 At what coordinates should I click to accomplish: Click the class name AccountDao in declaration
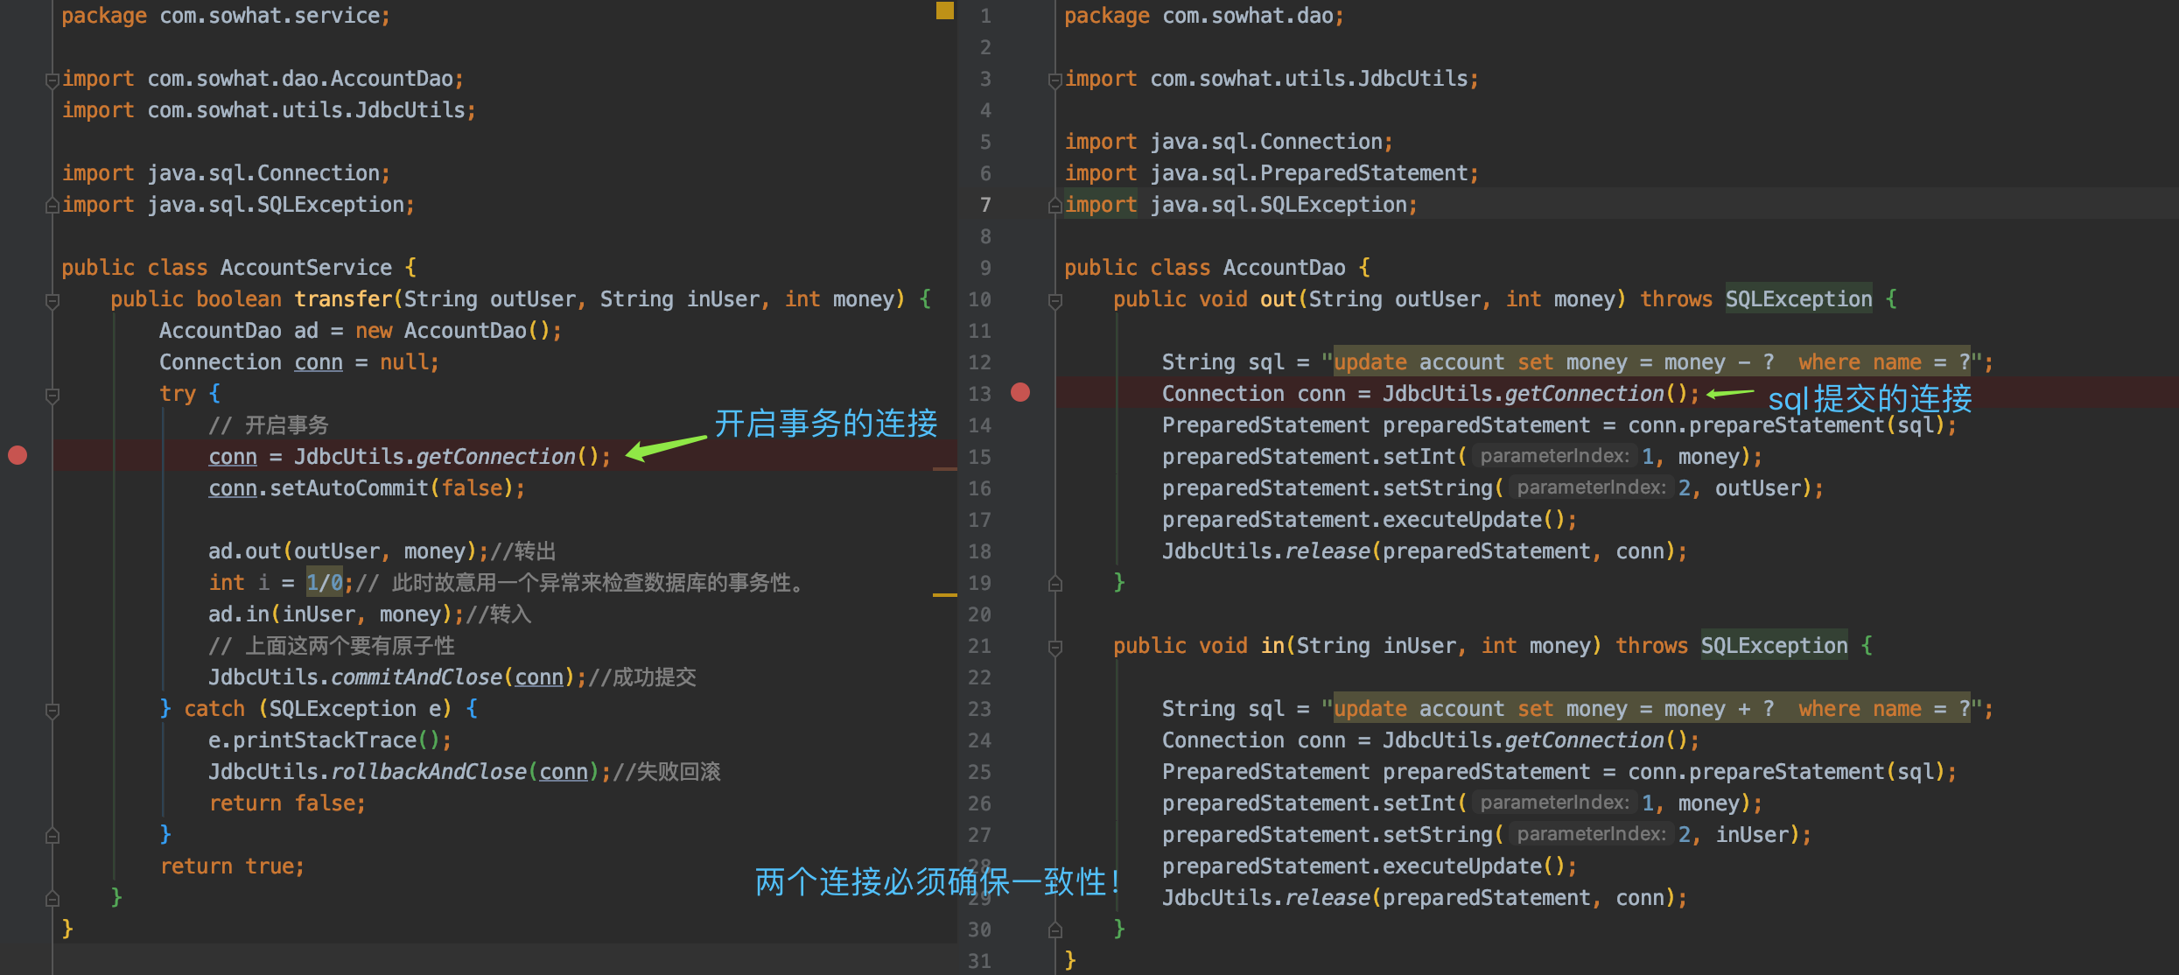[x=1284, y=268]
